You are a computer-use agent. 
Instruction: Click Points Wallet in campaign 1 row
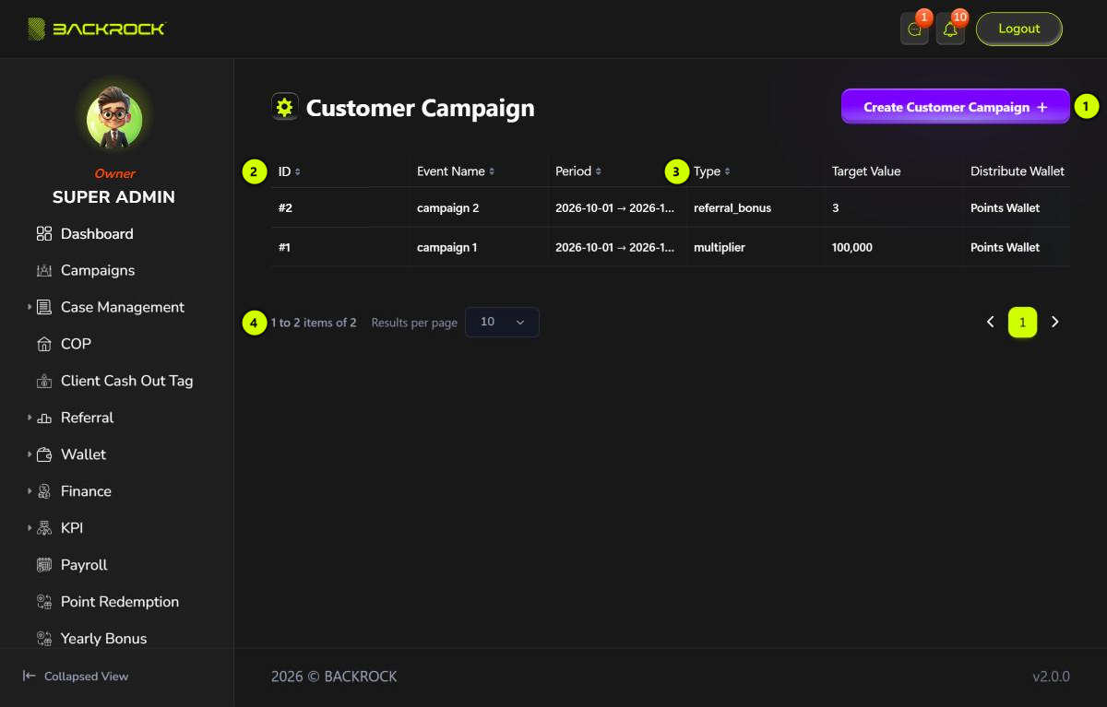[1005, 248]
